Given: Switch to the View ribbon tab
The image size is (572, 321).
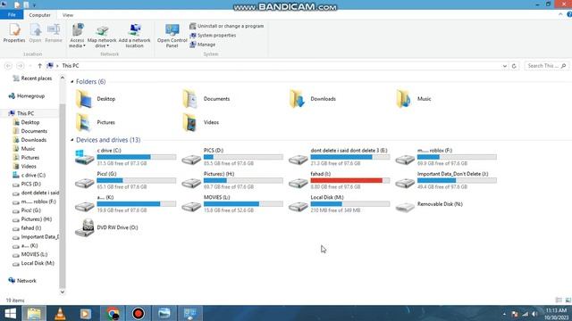Looking at the screenshot, I should pyautogui.click(x=68, y=15).
